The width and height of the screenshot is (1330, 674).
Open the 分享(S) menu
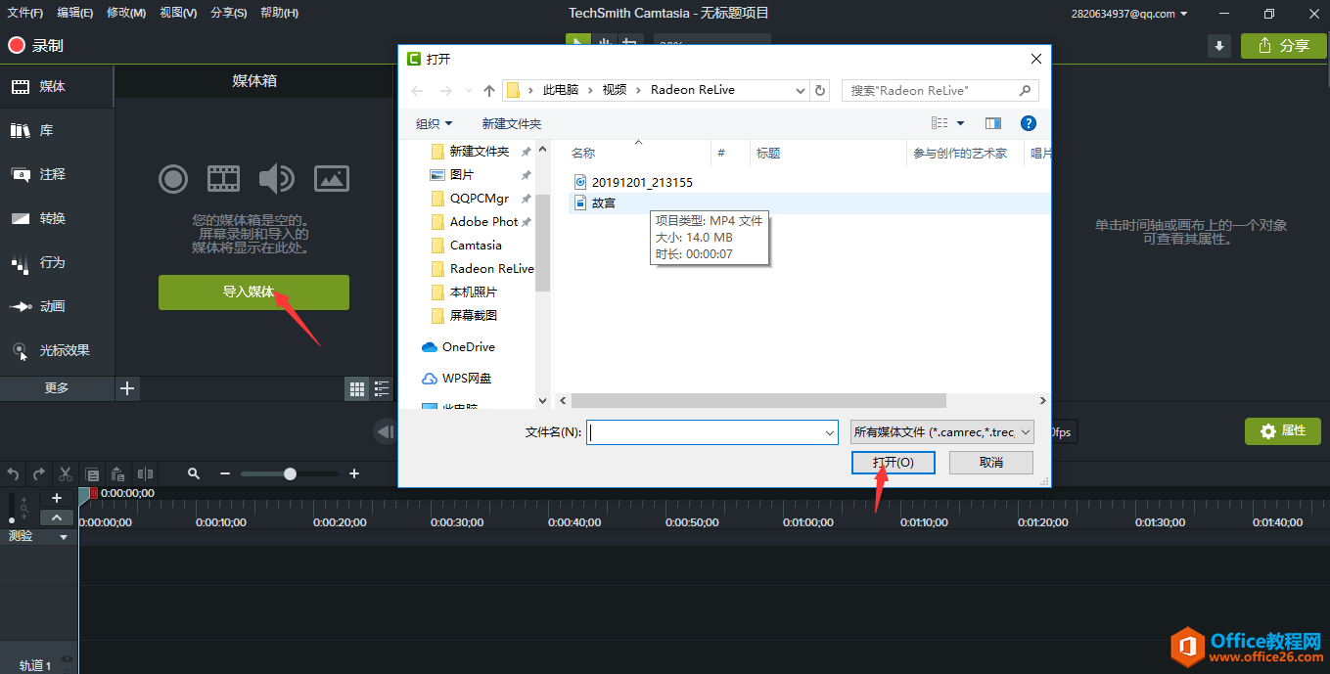coord(229,13)
